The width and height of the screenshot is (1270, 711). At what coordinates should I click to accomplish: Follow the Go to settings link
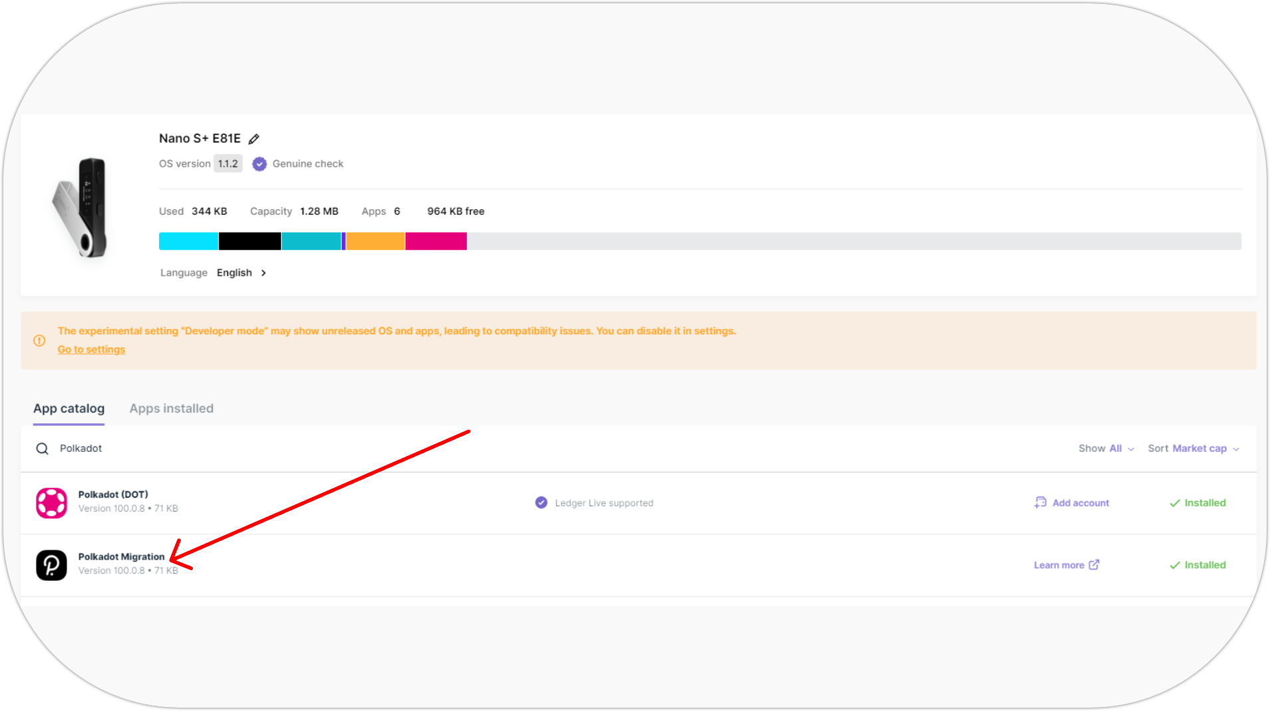pyautogui.click(x=91, y=350)
